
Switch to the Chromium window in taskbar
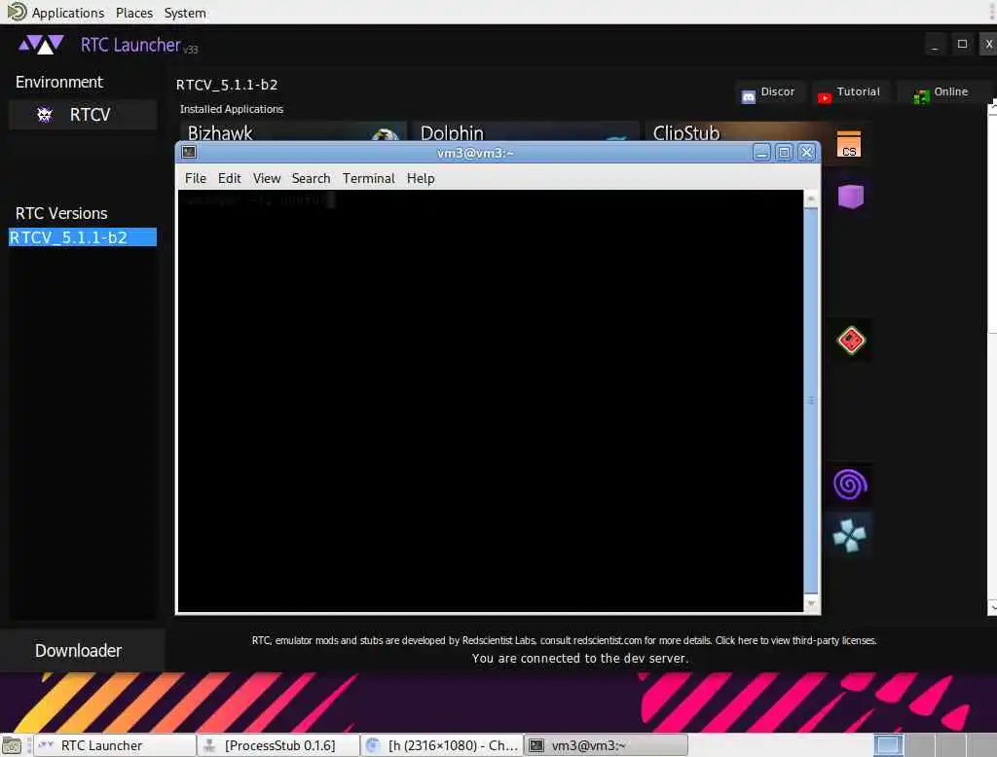pyautogui.click(x=442, y=745)
